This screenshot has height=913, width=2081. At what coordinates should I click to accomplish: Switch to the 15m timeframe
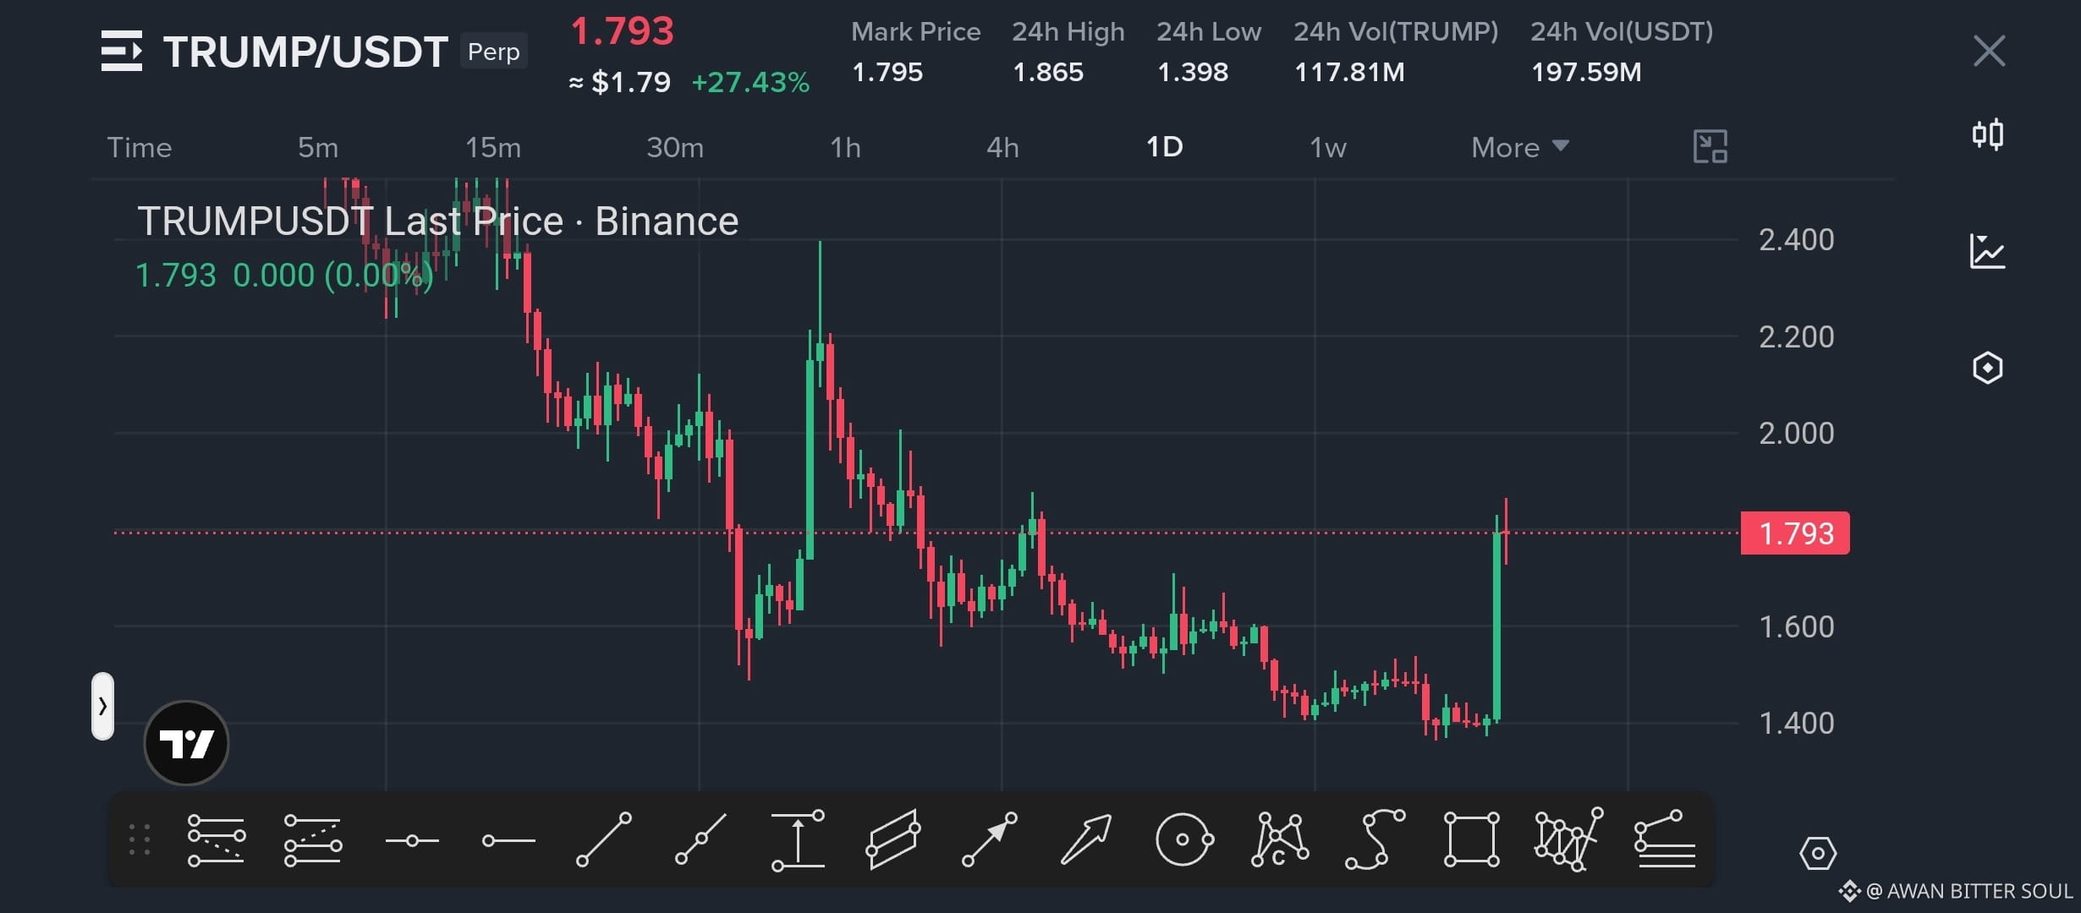[x=493, y=147]
